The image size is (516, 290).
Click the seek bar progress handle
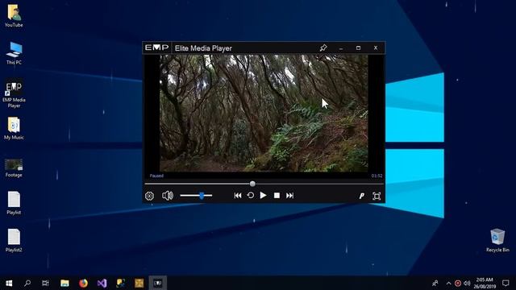click(252, 184)
